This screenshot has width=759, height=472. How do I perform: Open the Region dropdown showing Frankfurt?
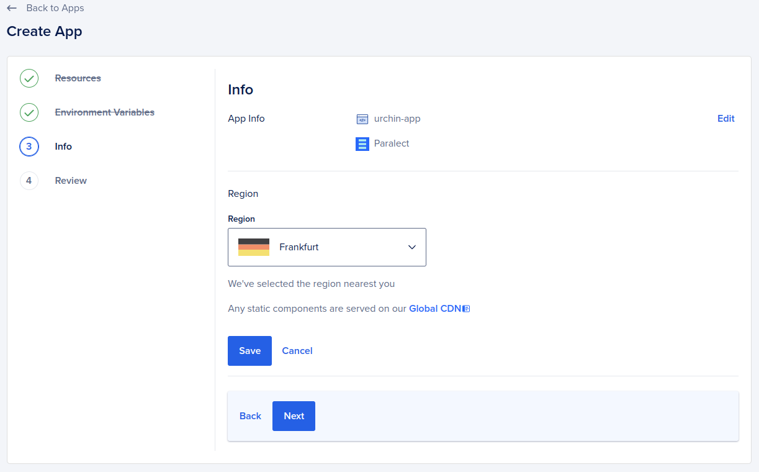[x=327, y=247]
